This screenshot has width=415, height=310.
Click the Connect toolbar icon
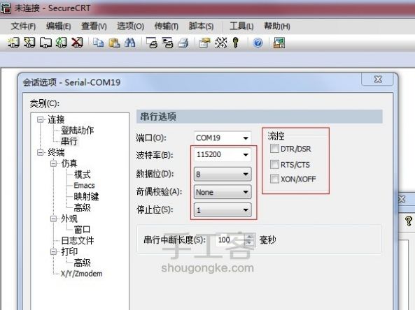13,43
